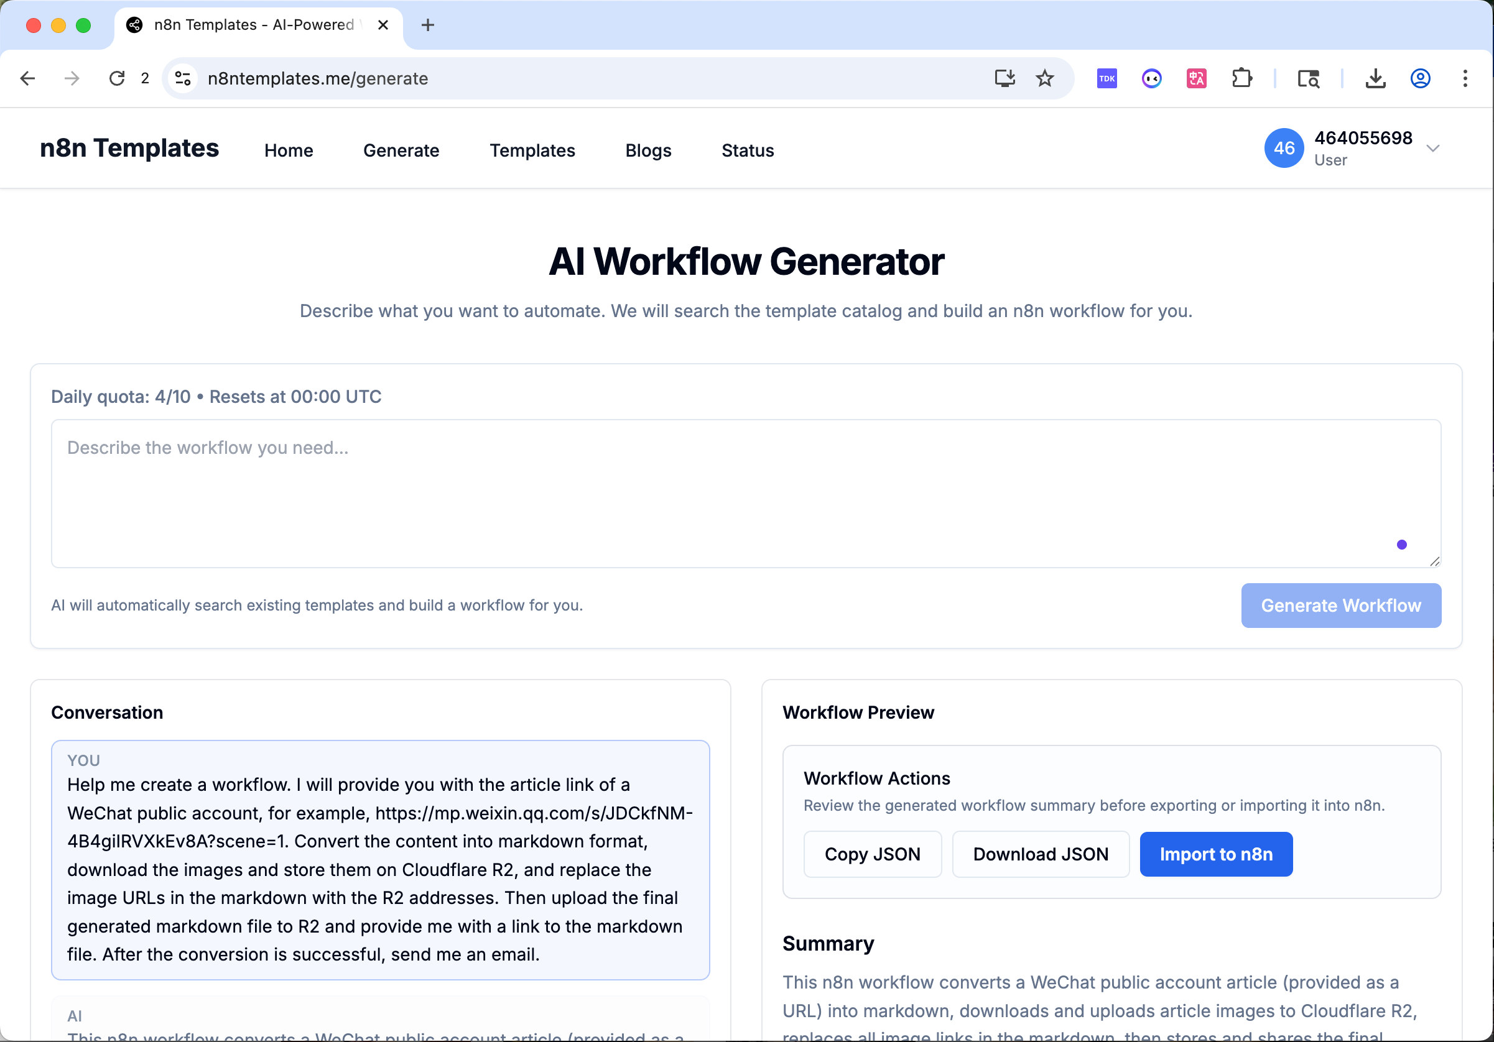Open the translate extension icon
Image resolution: width=1494 pixels, height=1042 pixels.
click(1197, 79)
